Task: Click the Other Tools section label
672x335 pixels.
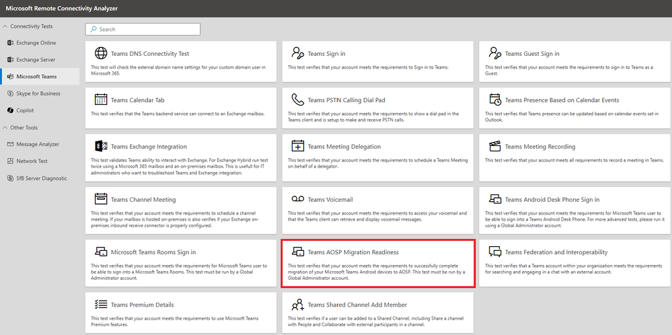Action: [24, 127]
